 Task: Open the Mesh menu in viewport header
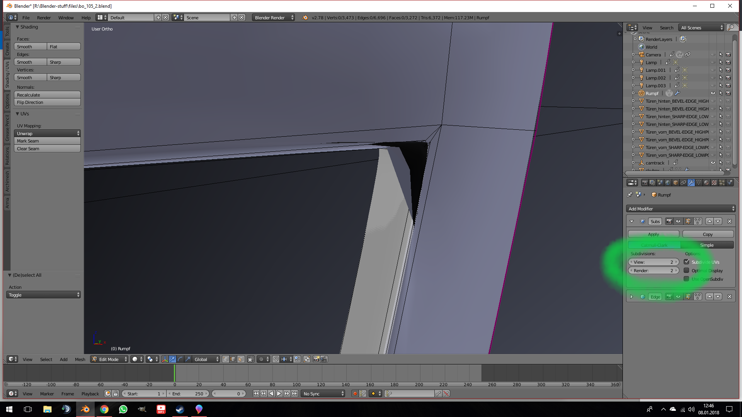click(x=80, y=359)
